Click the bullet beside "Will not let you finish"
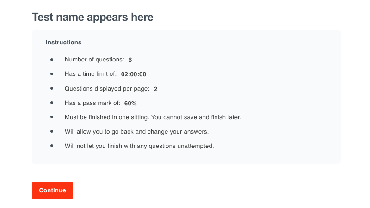 [52, 146]
